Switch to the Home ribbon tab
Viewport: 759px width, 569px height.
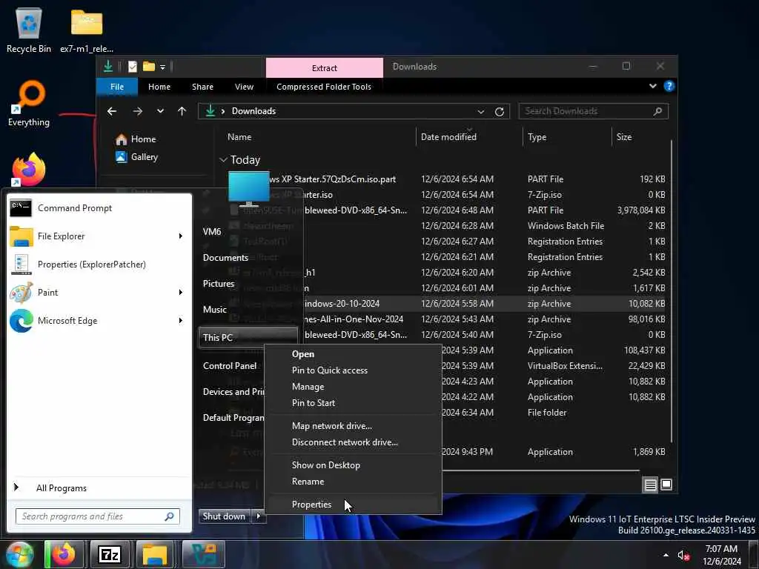pos(159,87)
